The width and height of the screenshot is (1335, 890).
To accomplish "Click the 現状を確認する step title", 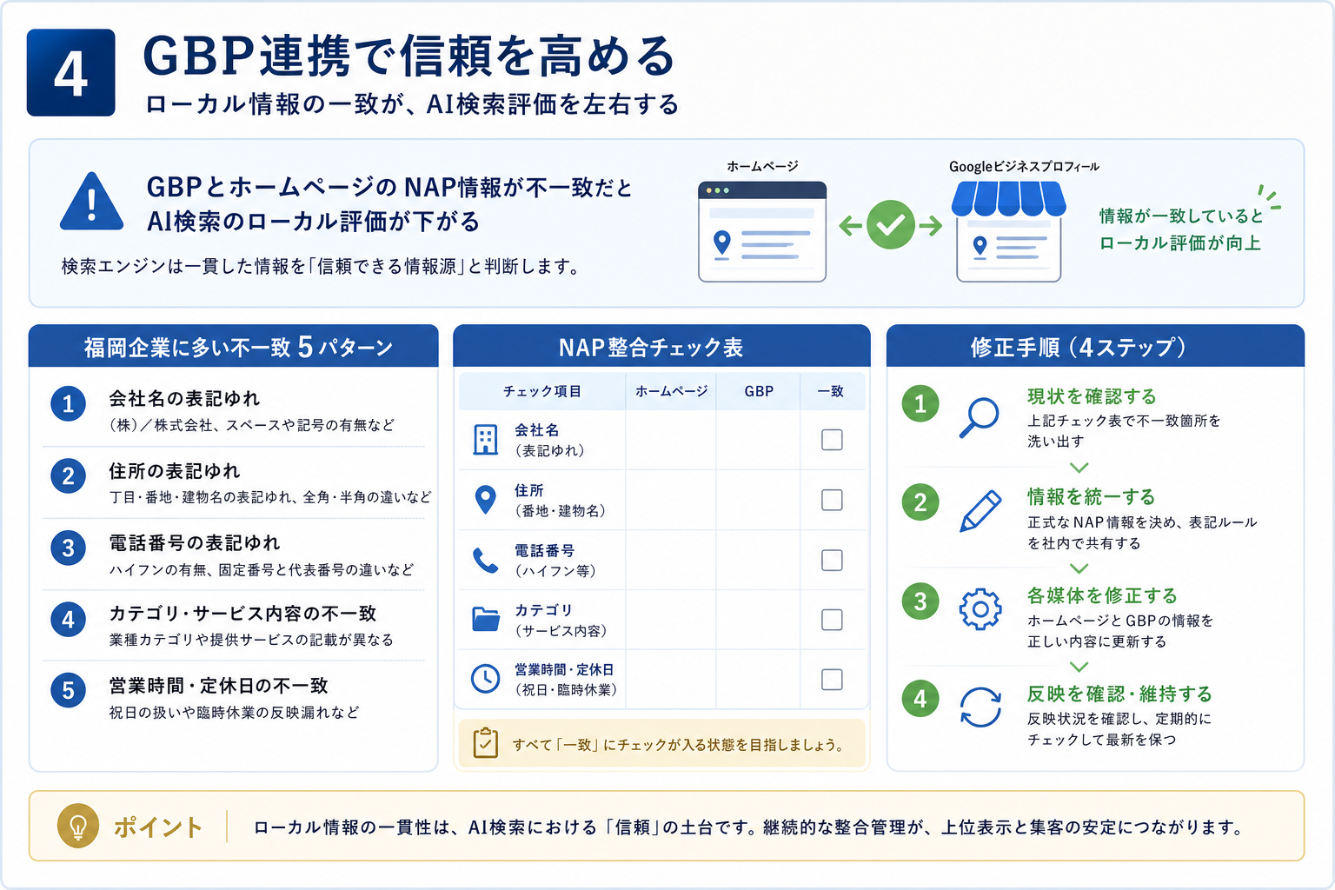I will (x=1092, y=396).
